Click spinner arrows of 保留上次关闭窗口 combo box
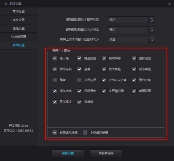The width and height of the screenshot is (174, 161). 152,39
